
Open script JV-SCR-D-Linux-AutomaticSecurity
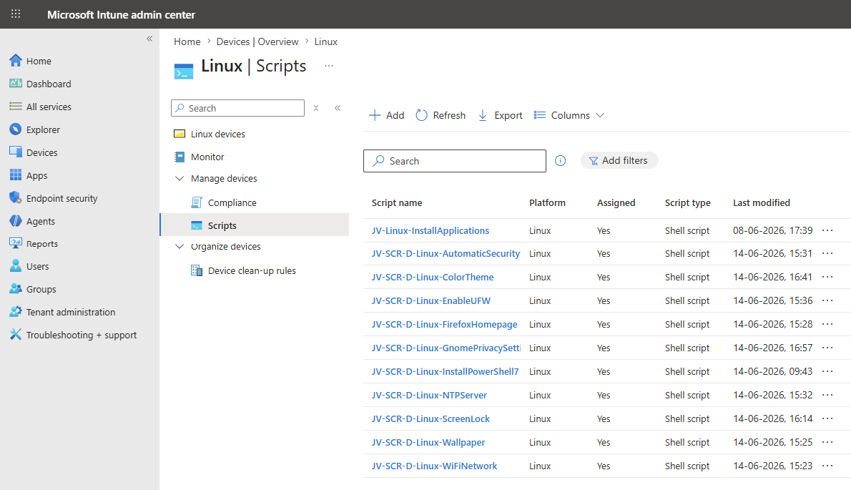tap(446, 253)
